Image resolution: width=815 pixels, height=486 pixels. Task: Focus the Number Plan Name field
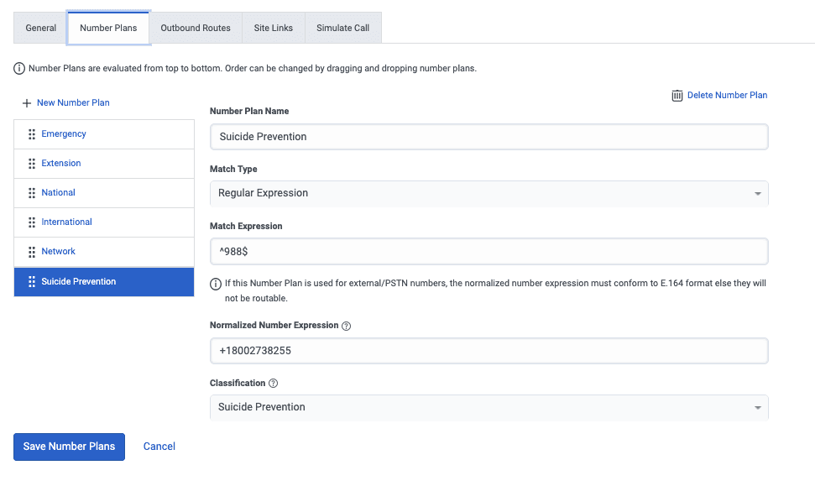488,137
